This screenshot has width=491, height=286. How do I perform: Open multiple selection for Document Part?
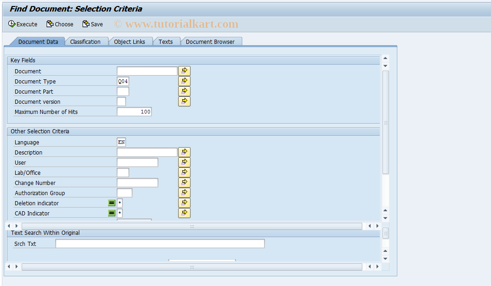(184, 91)
